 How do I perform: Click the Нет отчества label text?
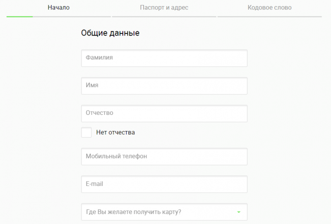tap(115, 133)
